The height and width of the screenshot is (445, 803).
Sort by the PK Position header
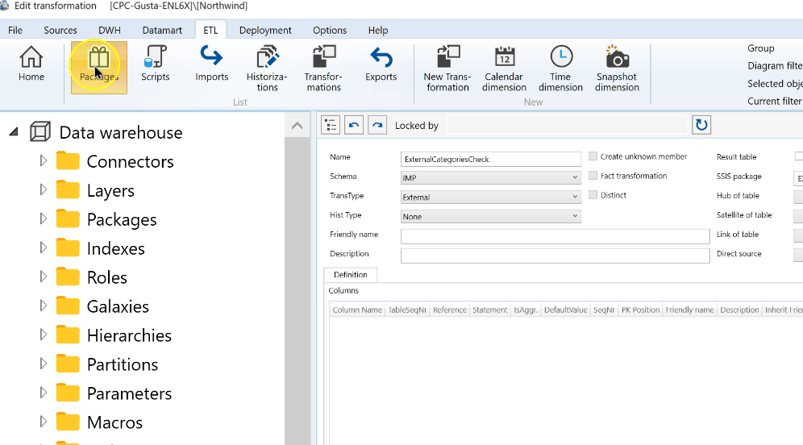tap(640, 310)
